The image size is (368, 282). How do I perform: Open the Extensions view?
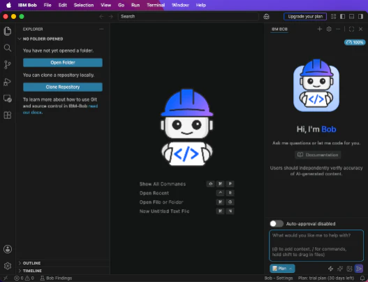tap(8, 115)
